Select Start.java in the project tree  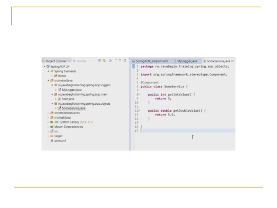(68, 99)
